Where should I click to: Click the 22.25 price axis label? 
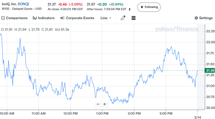pyautogui.click(x=210, y=31)
